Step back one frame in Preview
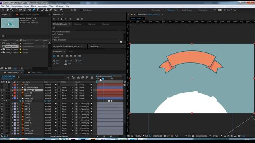 (58, 19)
